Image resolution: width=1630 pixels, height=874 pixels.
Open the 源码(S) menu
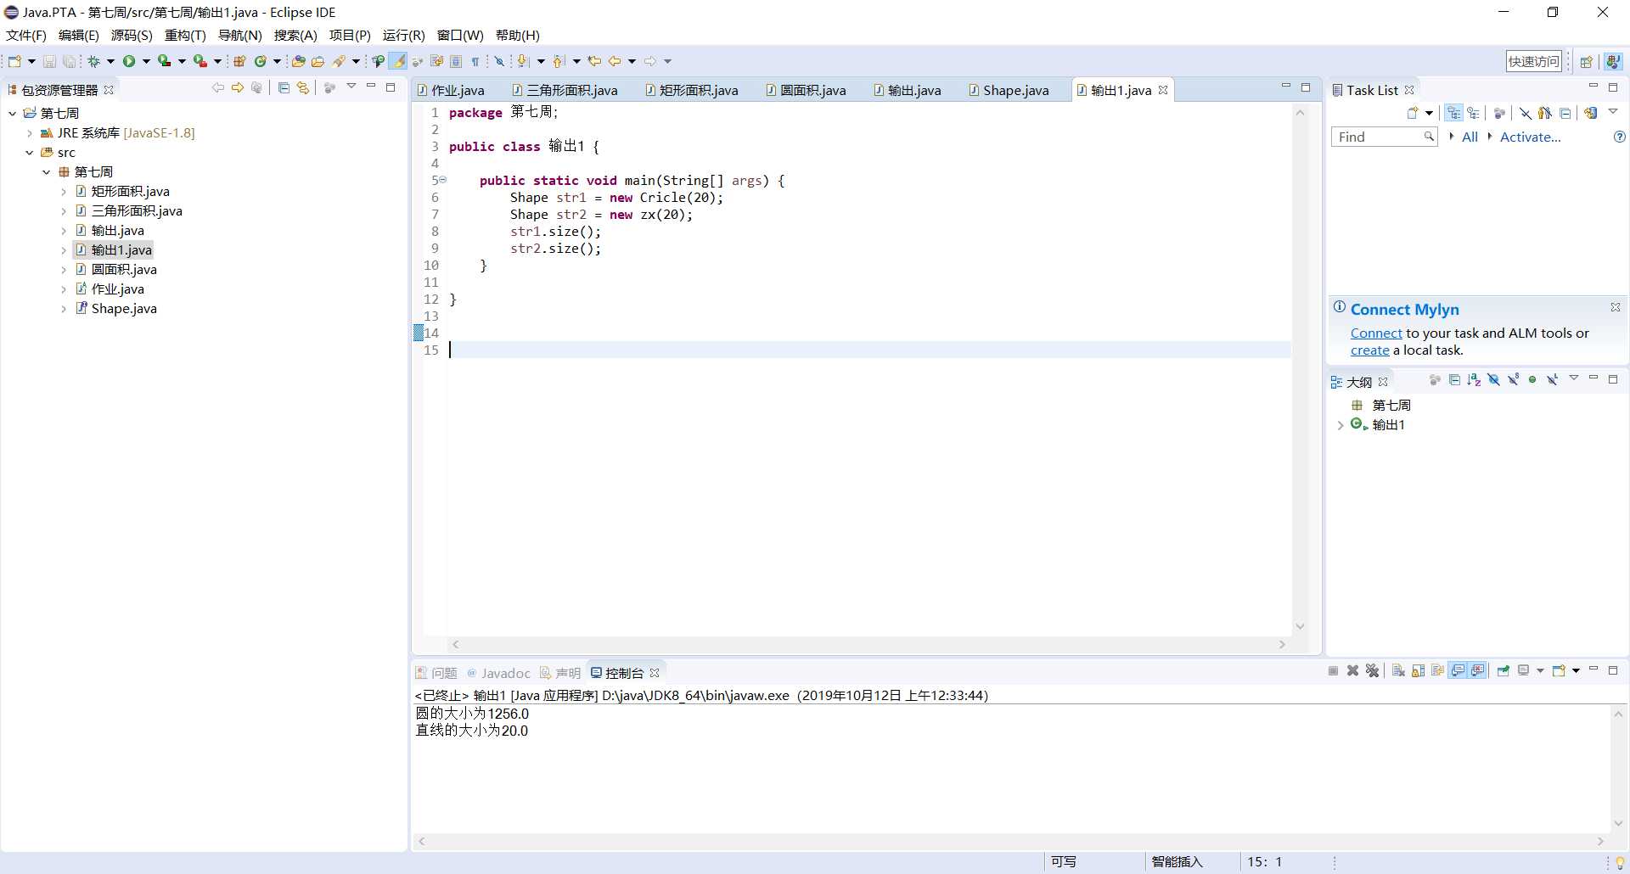[x=132, y=35]
